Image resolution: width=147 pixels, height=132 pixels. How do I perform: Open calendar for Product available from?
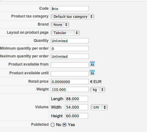click(x=92, y=64)
